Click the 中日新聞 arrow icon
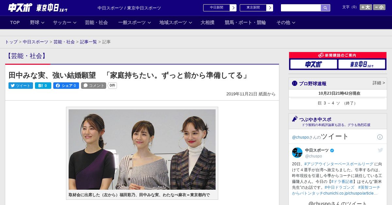The image size is (392, 205). point(233,8)
